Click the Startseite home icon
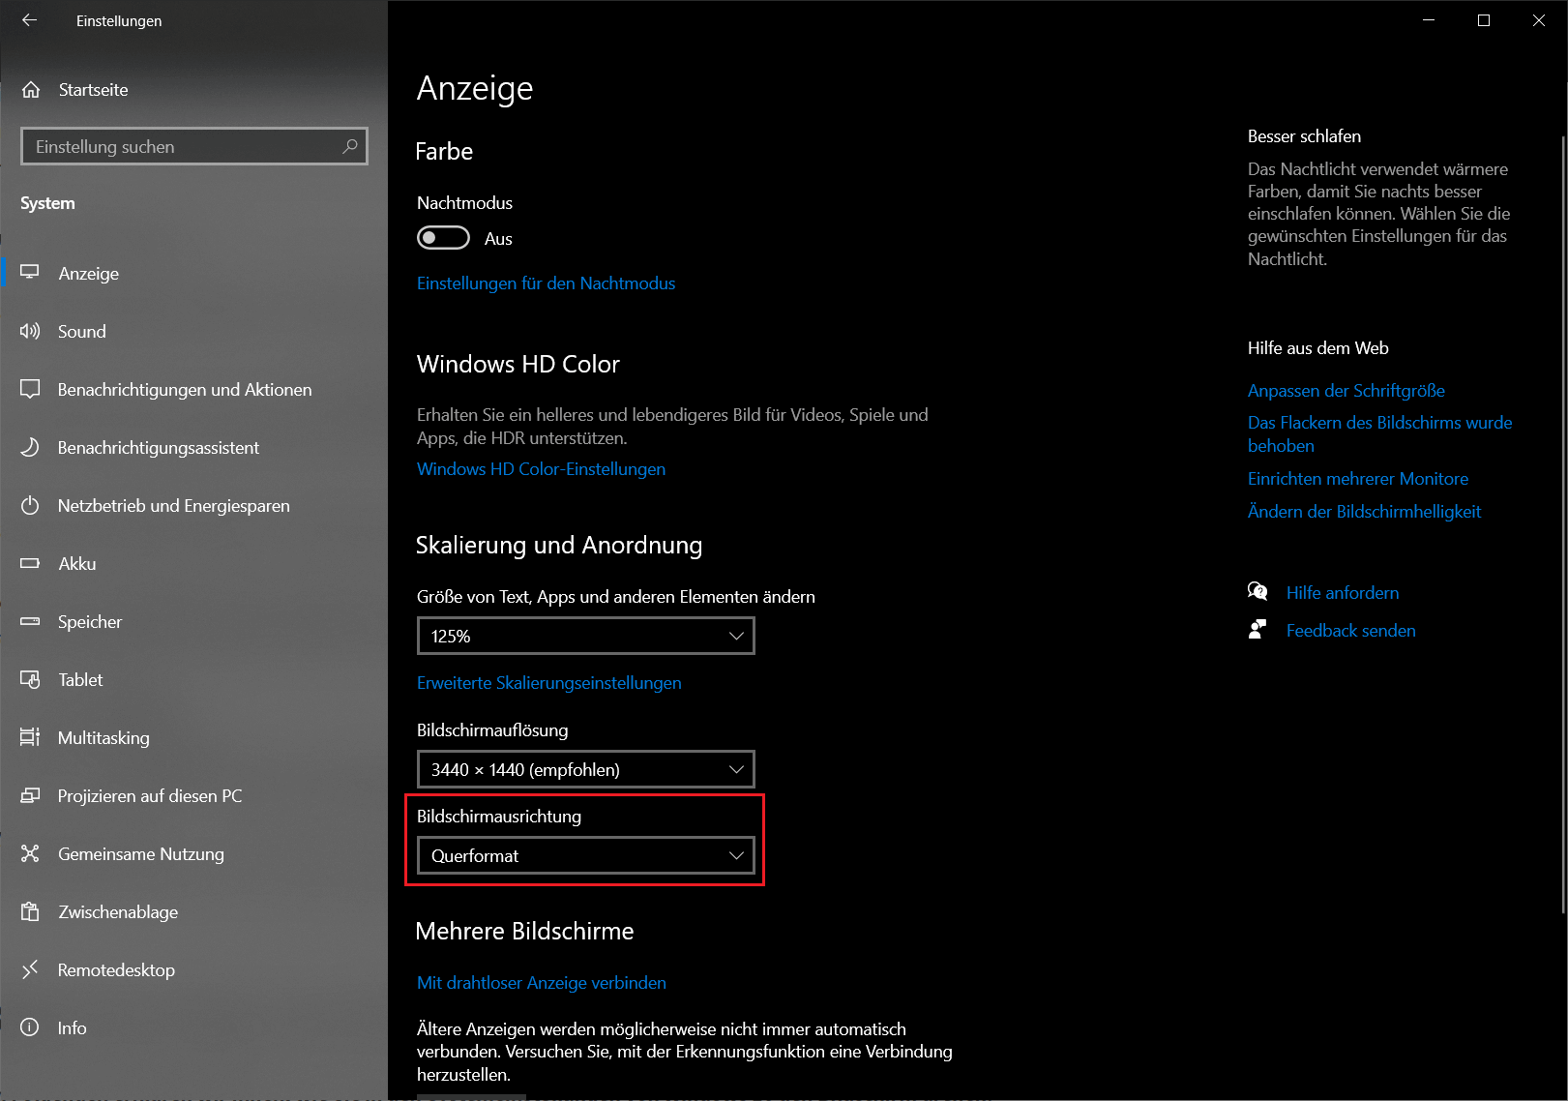 tap(31, 90)
